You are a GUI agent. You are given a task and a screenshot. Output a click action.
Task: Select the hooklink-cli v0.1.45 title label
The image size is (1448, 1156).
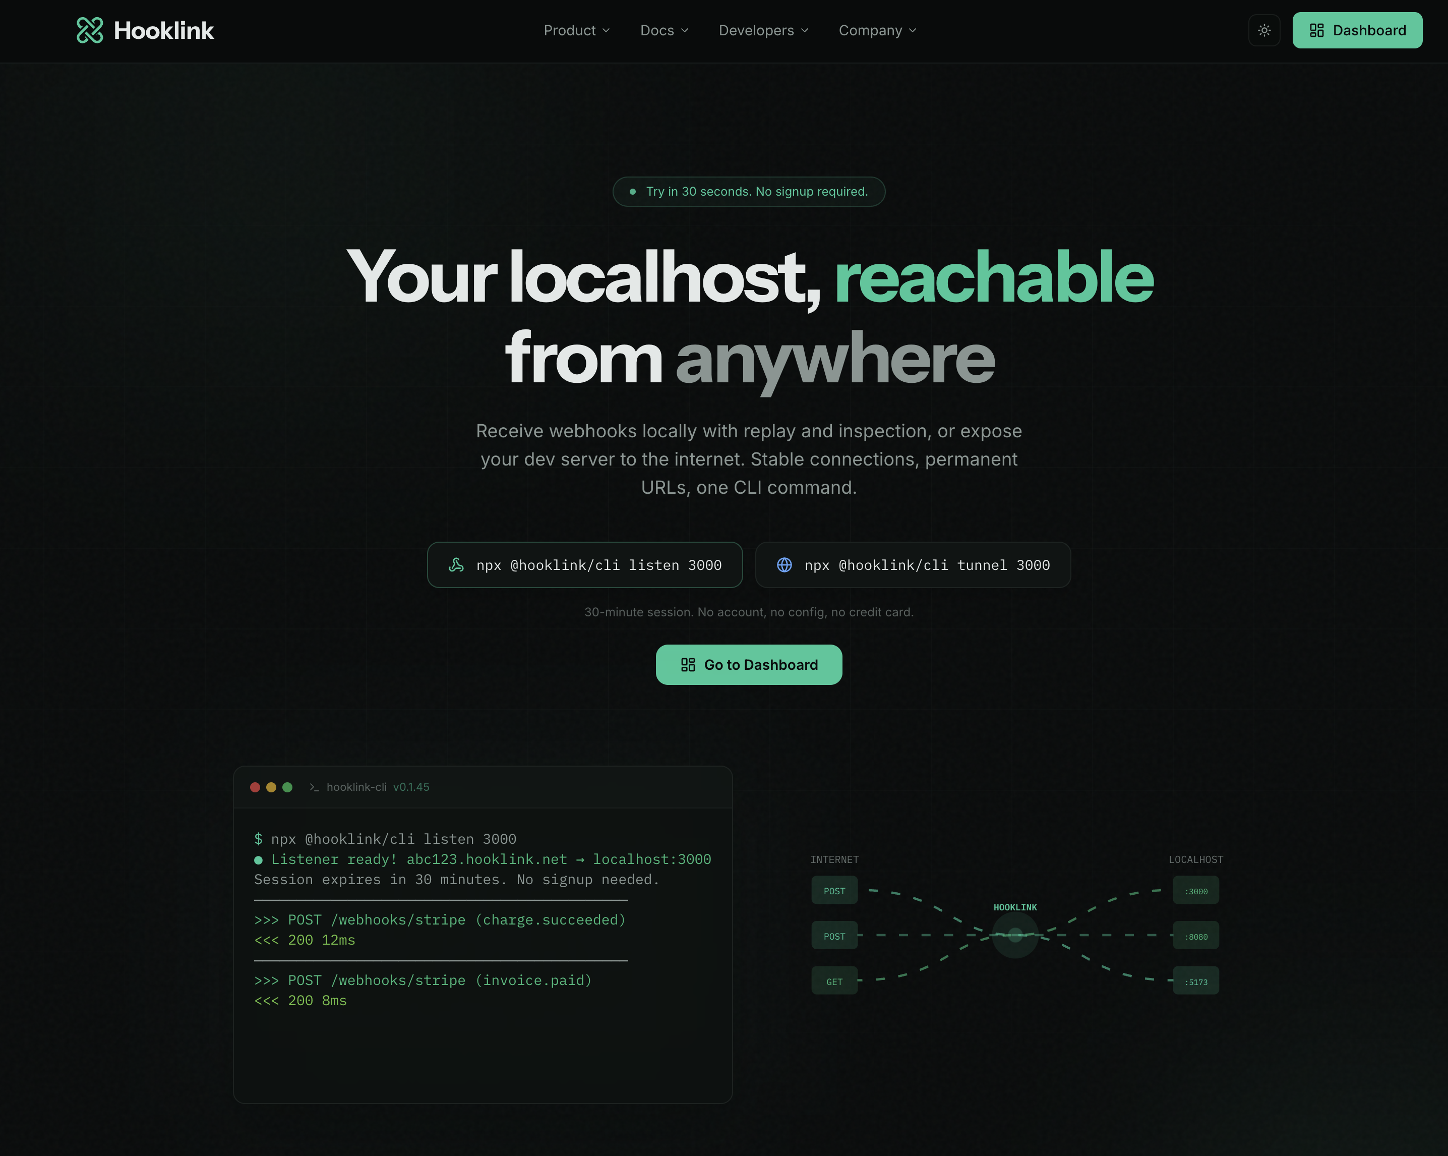(378, 787)
